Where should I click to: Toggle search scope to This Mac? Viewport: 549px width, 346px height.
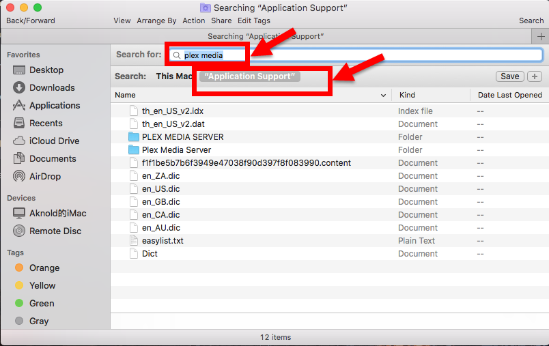[174, 76]
